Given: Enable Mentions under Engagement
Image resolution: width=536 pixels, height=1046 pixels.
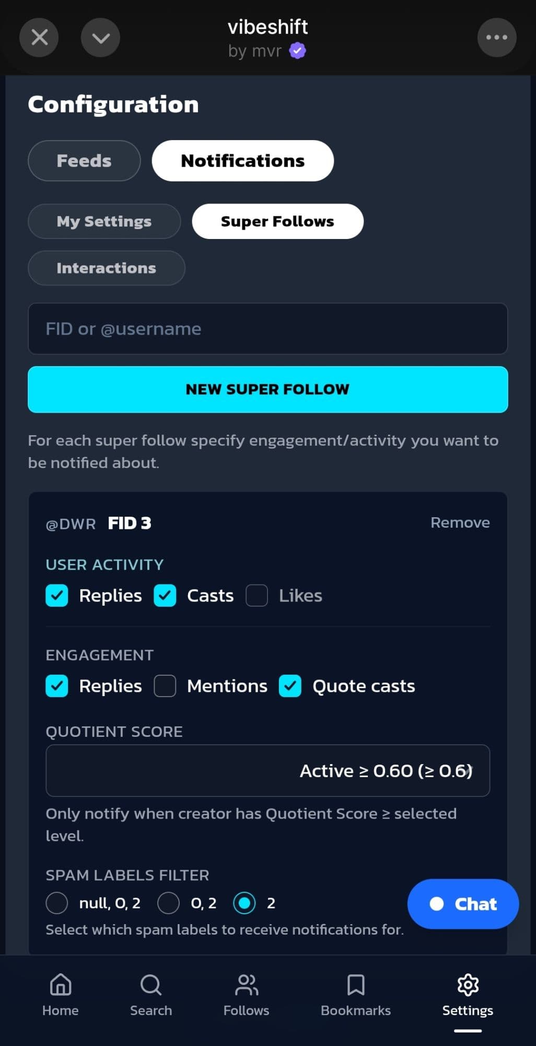Looking at the screenshot, I should coord(165,686).
